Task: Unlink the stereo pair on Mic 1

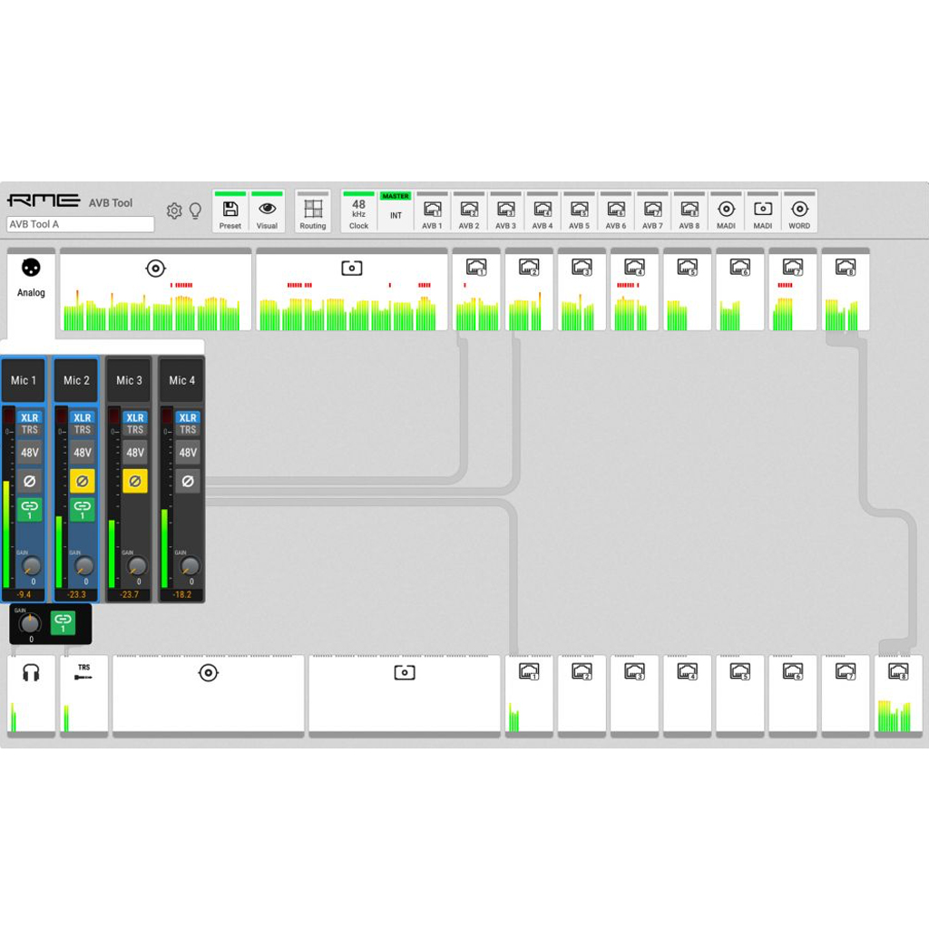Action: (28, 509)
